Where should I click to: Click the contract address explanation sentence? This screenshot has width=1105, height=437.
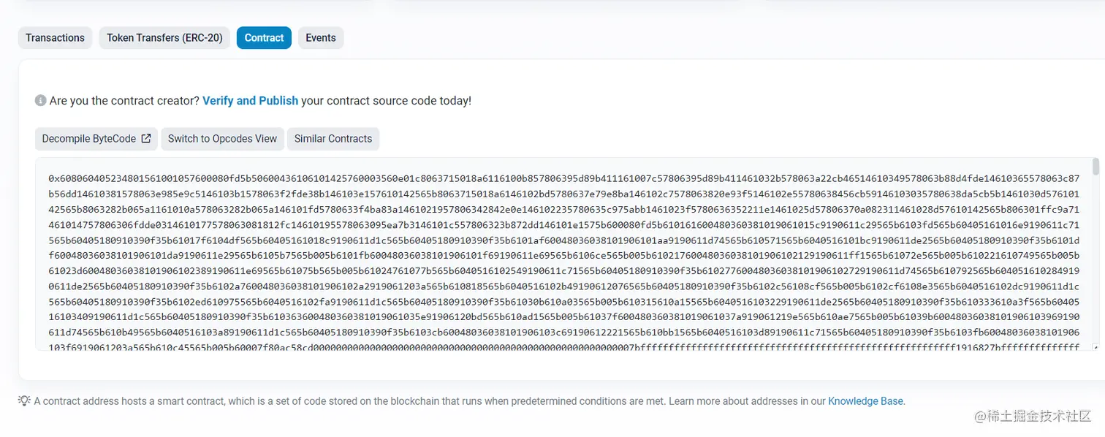coord(349,401)
